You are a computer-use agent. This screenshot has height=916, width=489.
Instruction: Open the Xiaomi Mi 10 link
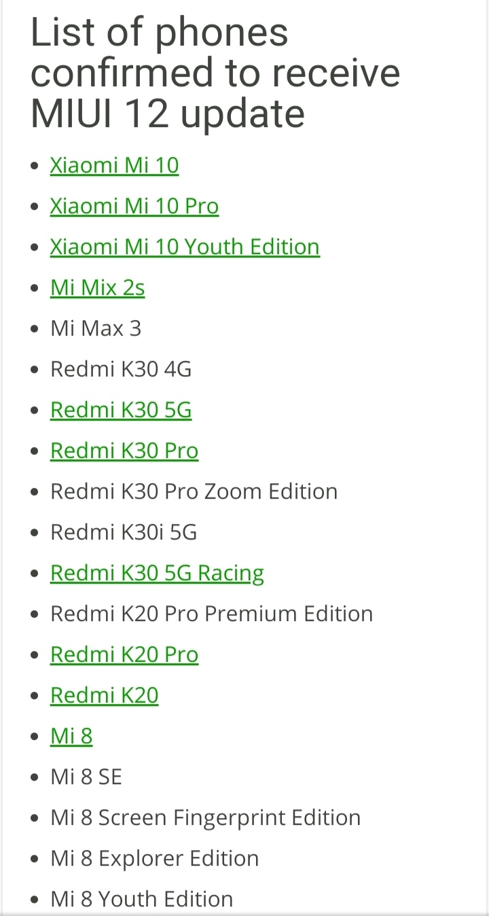(x=114, y=165)
